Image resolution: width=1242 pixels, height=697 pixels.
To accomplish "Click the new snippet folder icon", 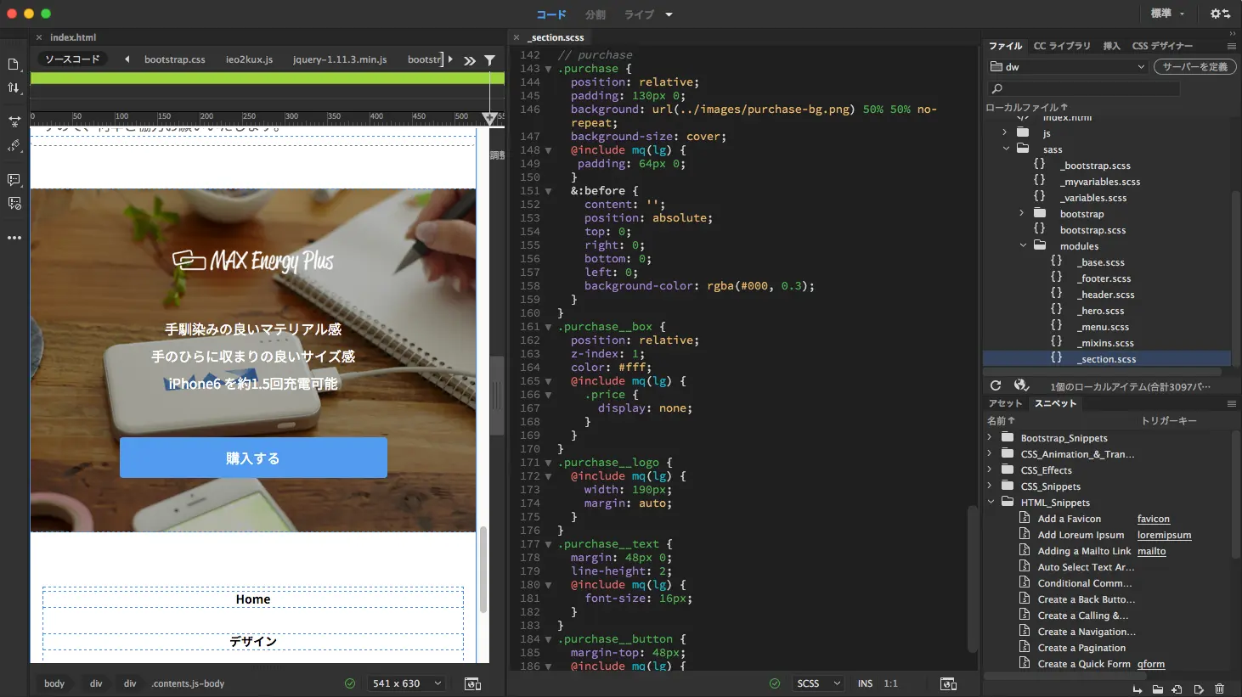I will point(1157,689).
